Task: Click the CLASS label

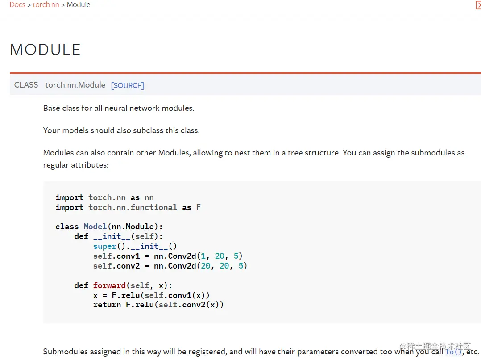Action: [x=26, y=85]
